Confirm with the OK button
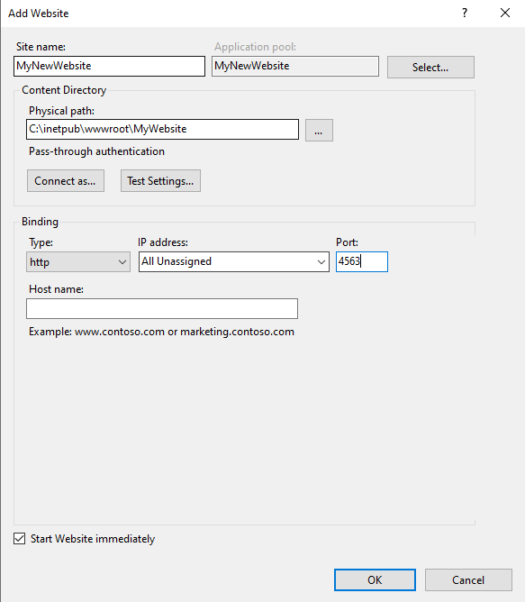The height and width of the screenshot is (602, 525). click(x=375, y=579)
